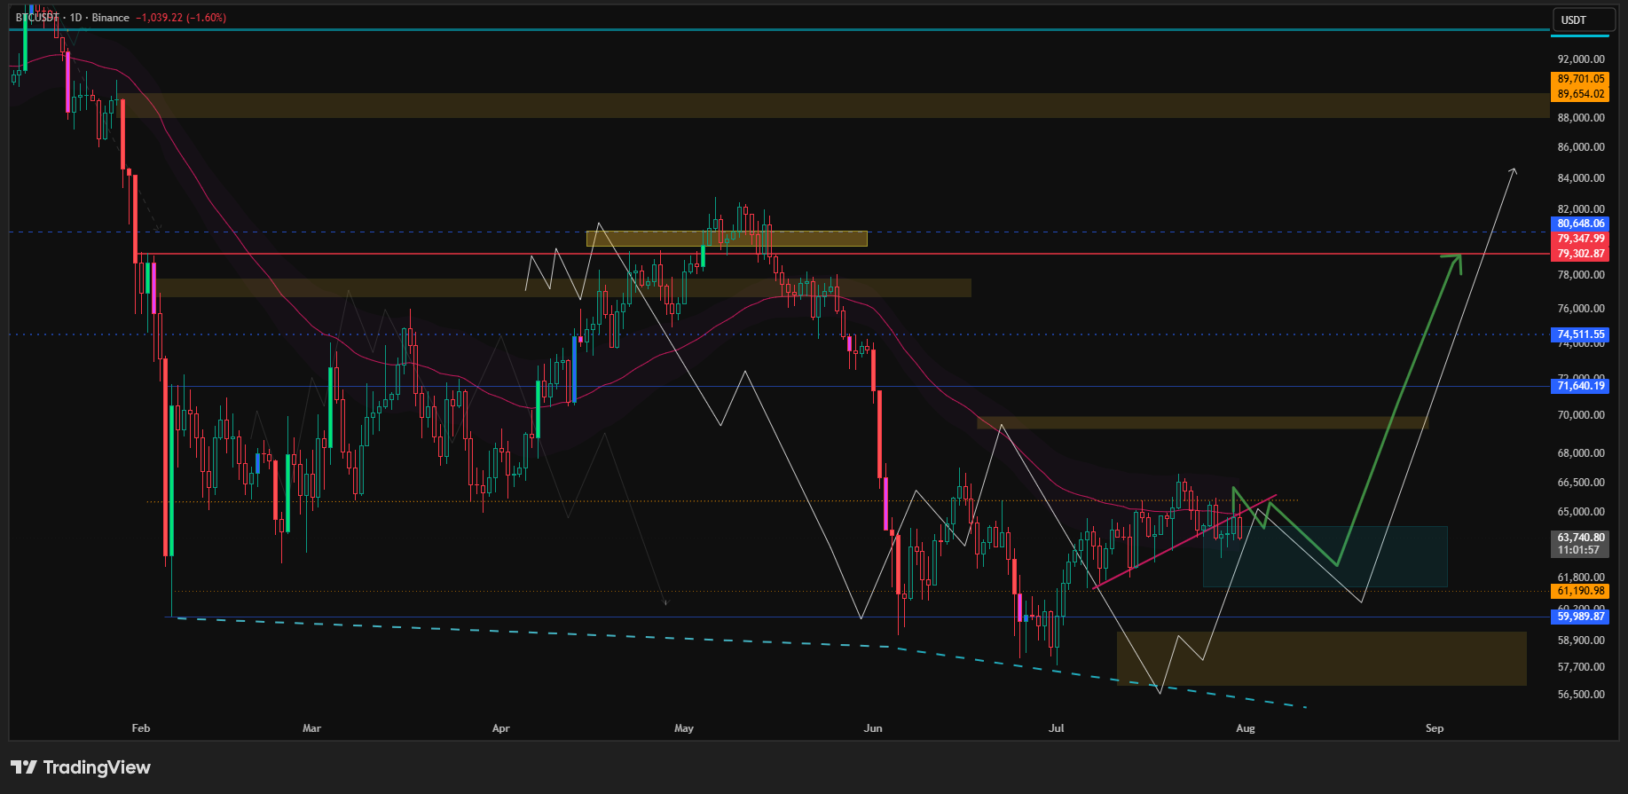1628x794 pixels.
Task: Click the Mar label on time axis
Action: pos(311,728)
